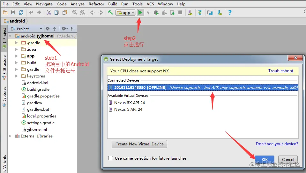This screenshot has height=173, width=306.
Task: Check 'Use same selection for future launches'
Action: [x=110, y=158]
